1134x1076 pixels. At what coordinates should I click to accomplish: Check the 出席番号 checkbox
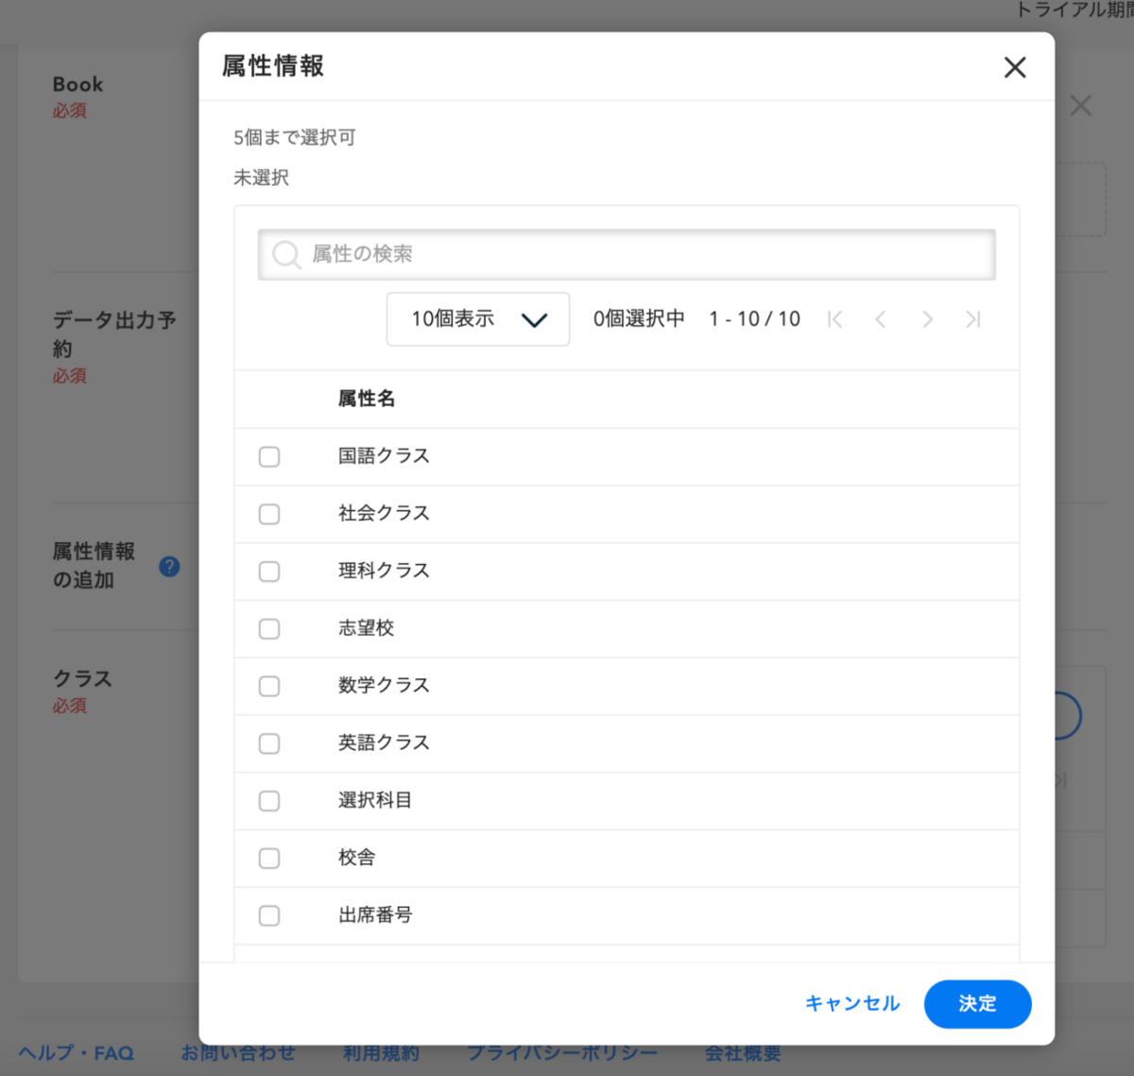point(269,915)
